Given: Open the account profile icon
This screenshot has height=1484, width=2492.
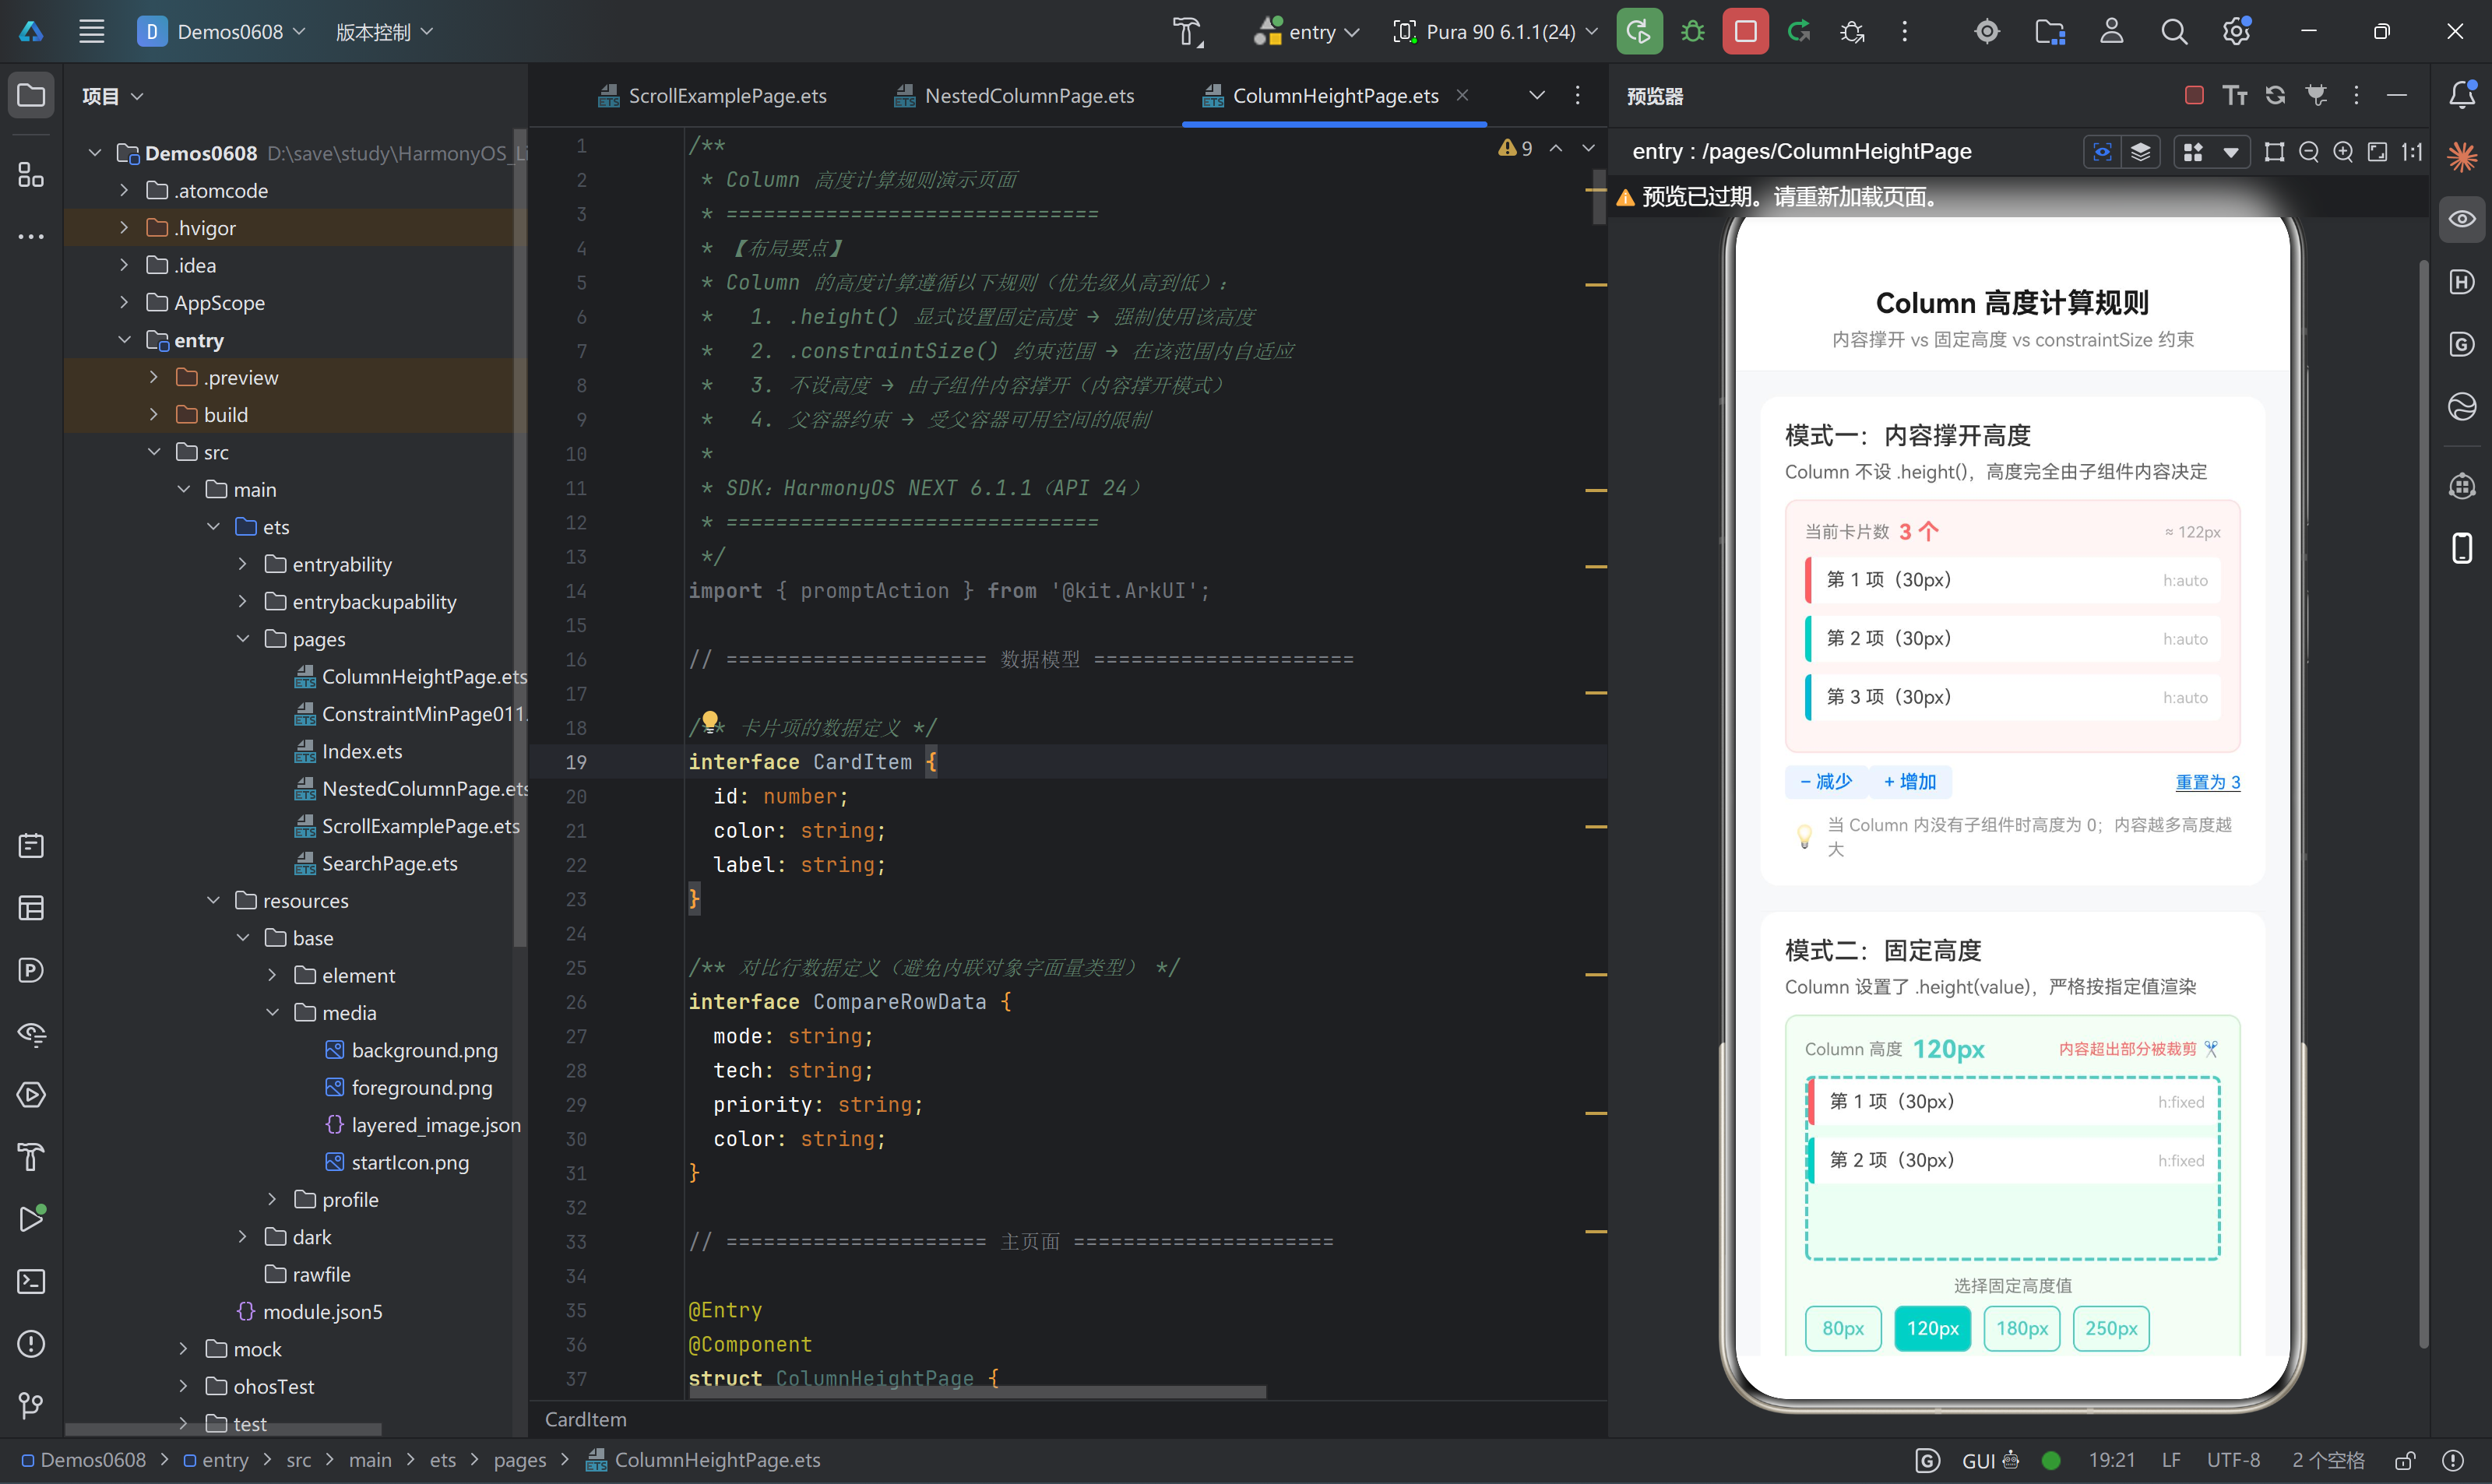Looking at the screenshot, I should click(2111, 31).
